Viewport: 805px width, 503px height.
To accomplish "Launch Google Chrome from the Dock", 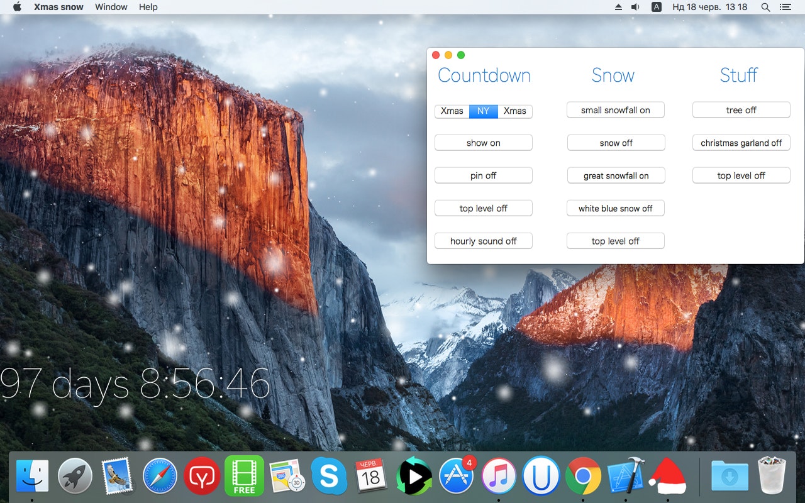I will (x=583, y=475).
